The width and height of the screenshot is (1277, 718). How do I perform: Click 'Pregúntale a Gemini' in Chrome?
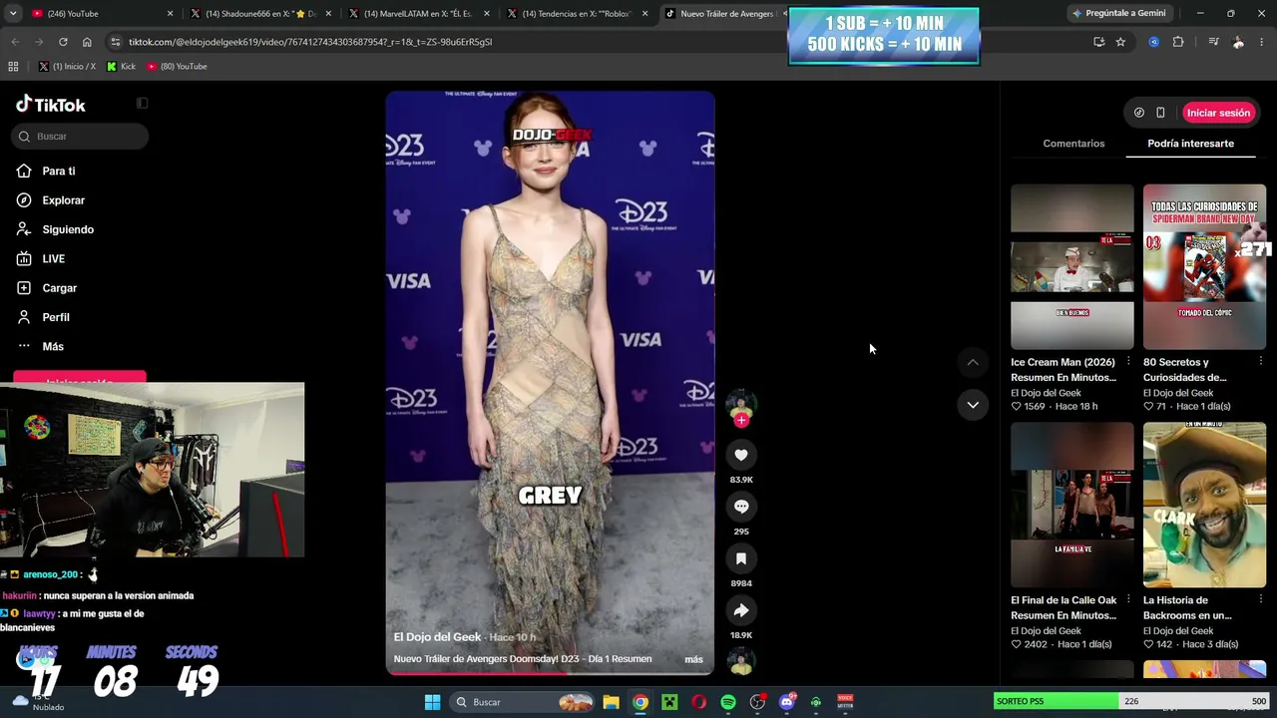click(x=1118, y=13)
